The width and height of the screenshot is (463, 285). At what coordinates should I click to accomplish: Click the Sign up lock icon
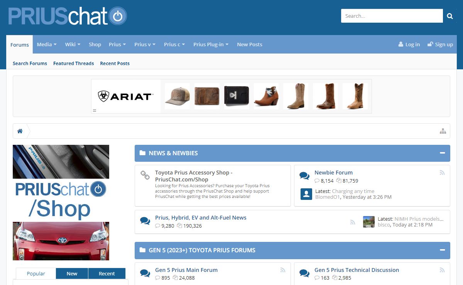(x=430, y=44)
